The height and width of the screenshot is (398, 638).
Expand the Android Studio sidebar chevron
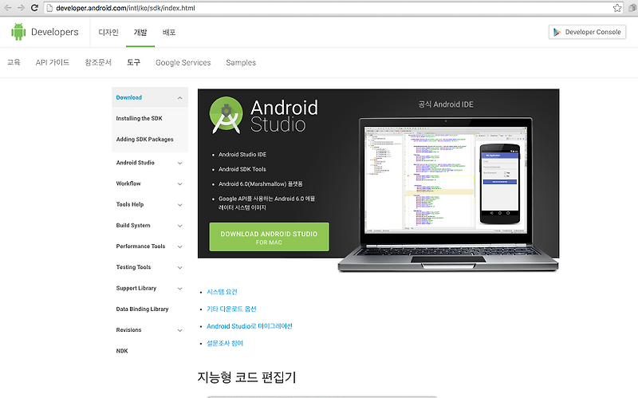coord(180,164)
